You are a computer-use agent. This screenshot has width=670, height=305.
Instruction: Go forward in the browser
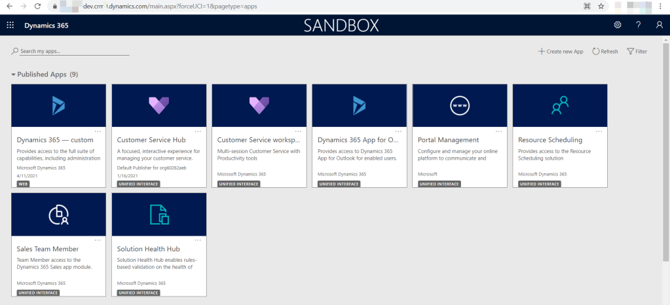[x=24, y=7]
